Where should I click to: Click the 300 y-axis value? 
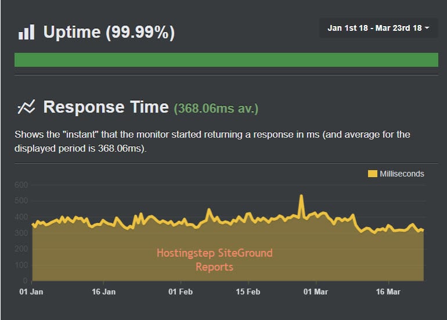tap(21, 233)
